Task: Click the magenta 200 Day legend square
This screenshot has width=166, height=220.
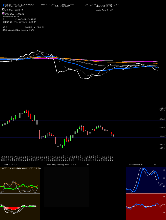Action: coord(4,13)
